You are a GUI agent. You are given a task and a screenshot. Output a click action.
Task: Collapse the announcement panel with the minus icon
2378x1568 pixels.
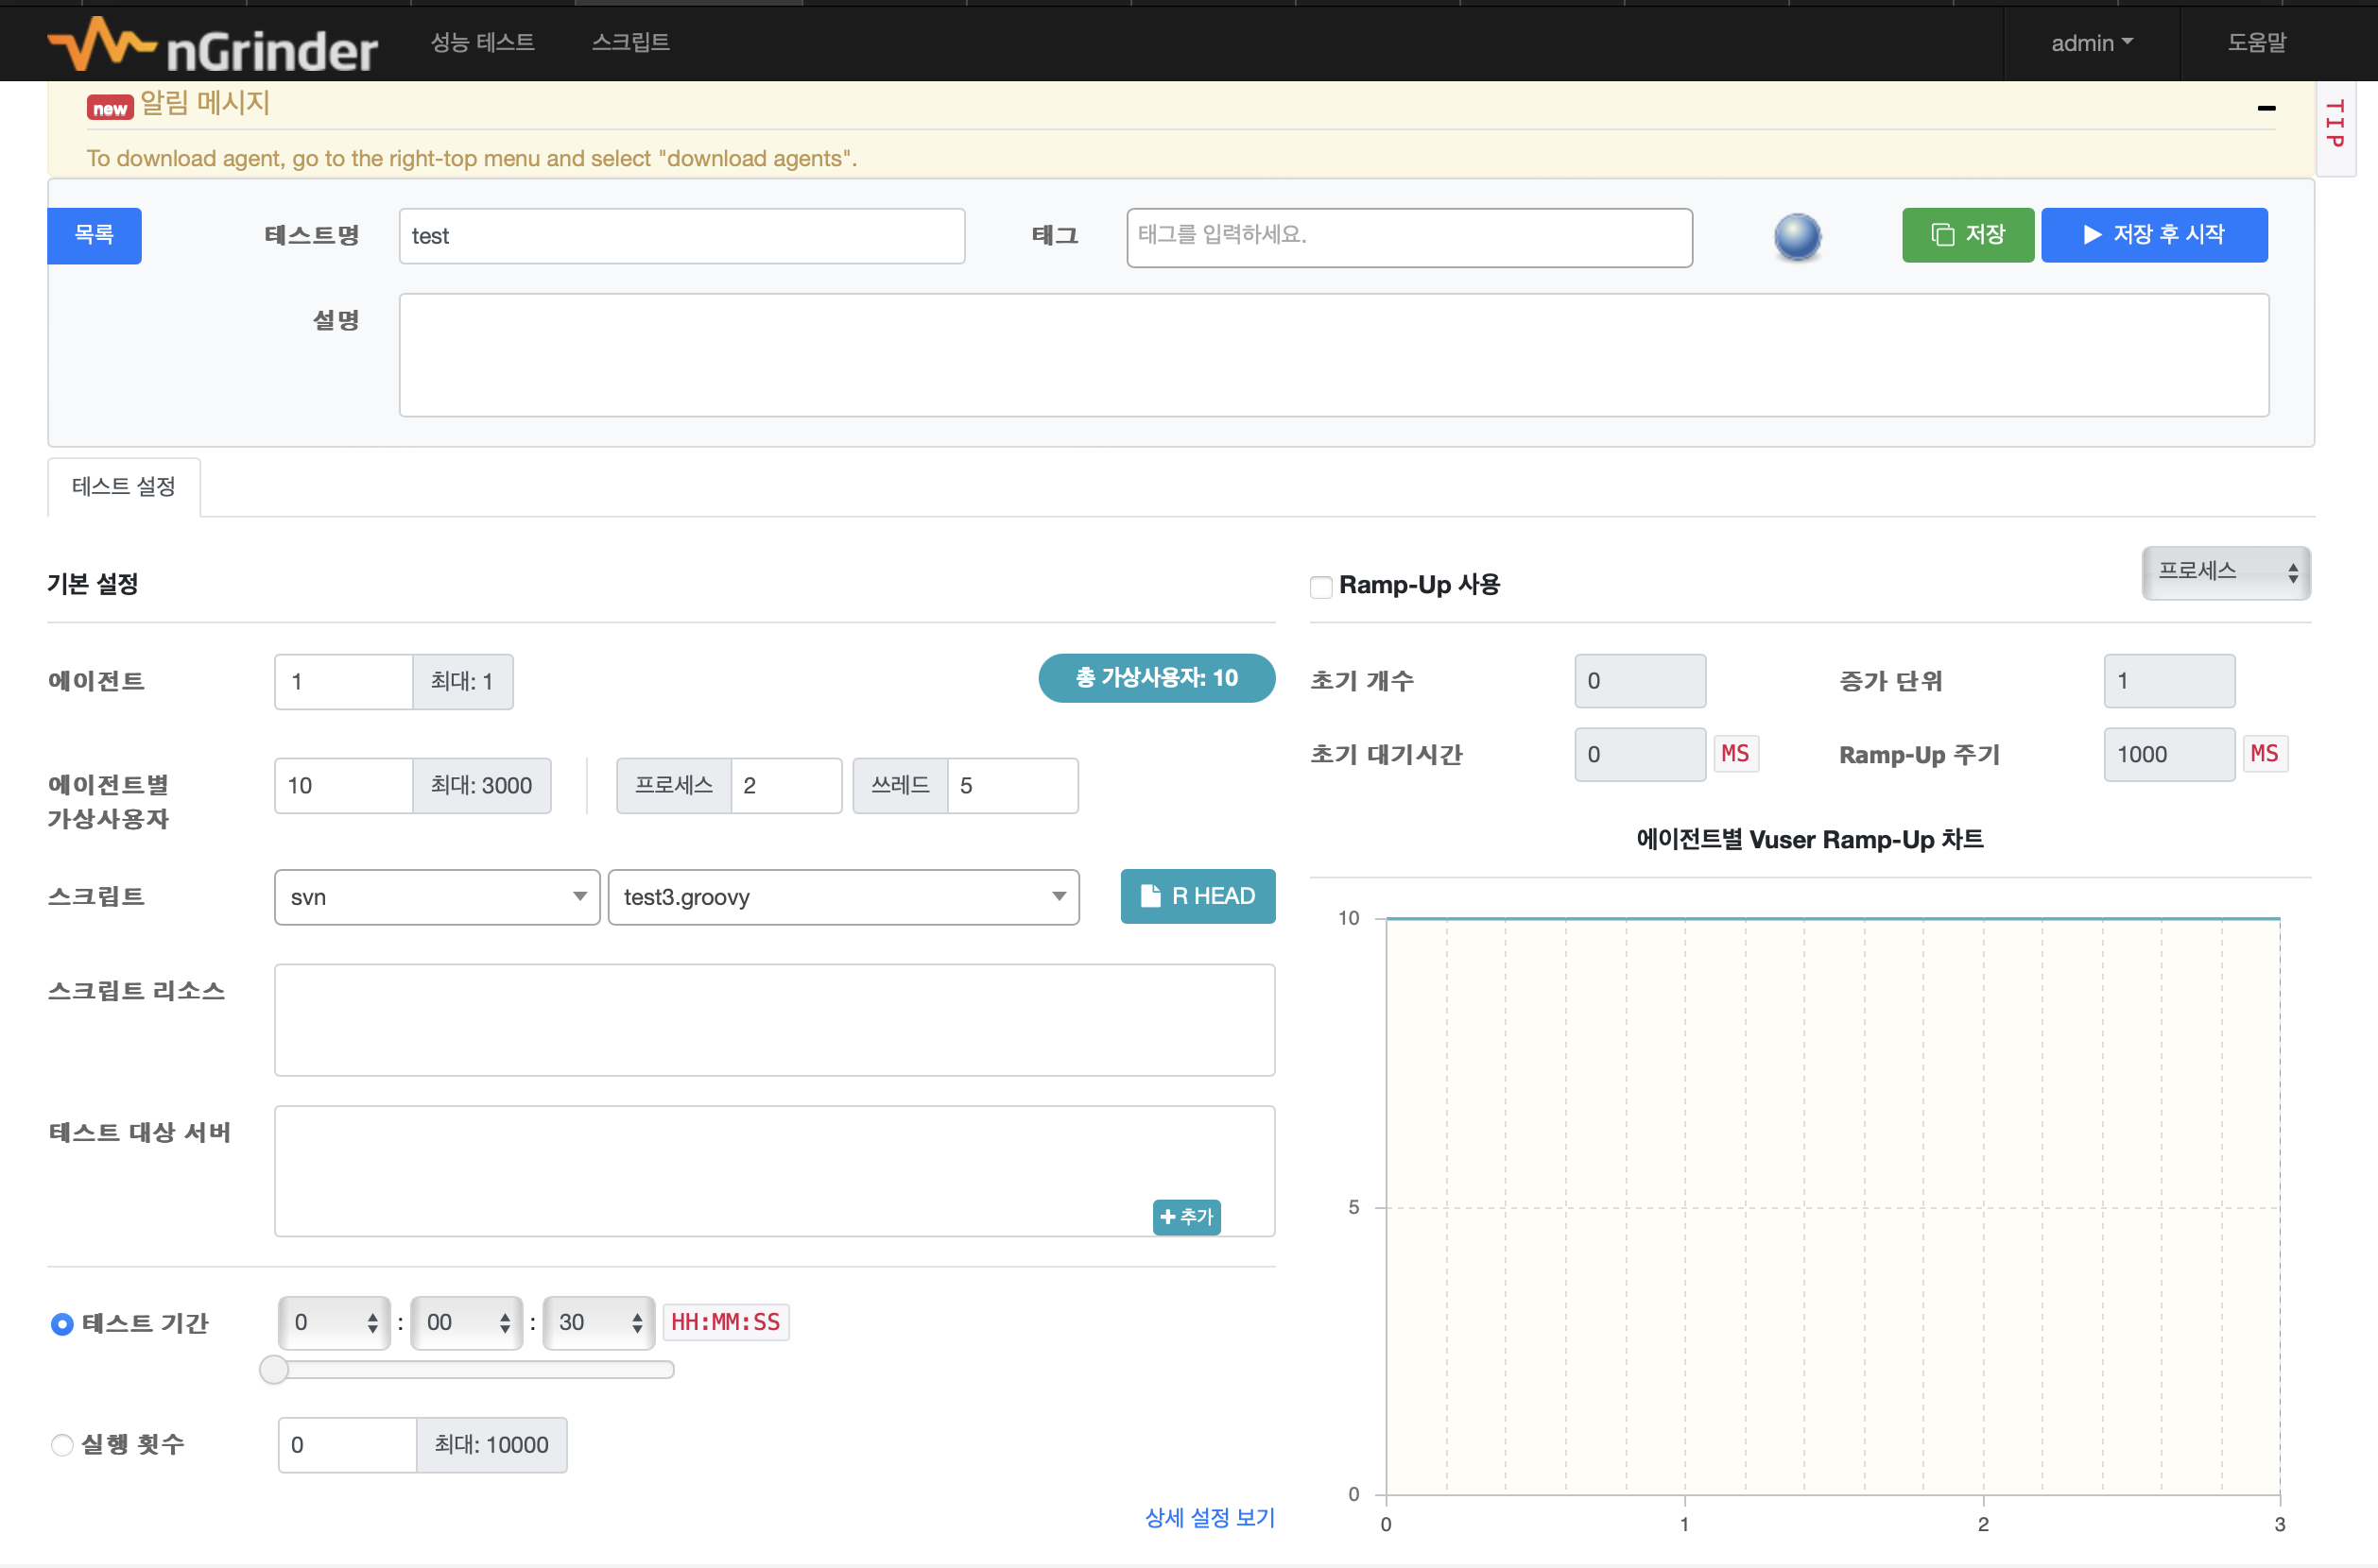(x=2266, y=108)
